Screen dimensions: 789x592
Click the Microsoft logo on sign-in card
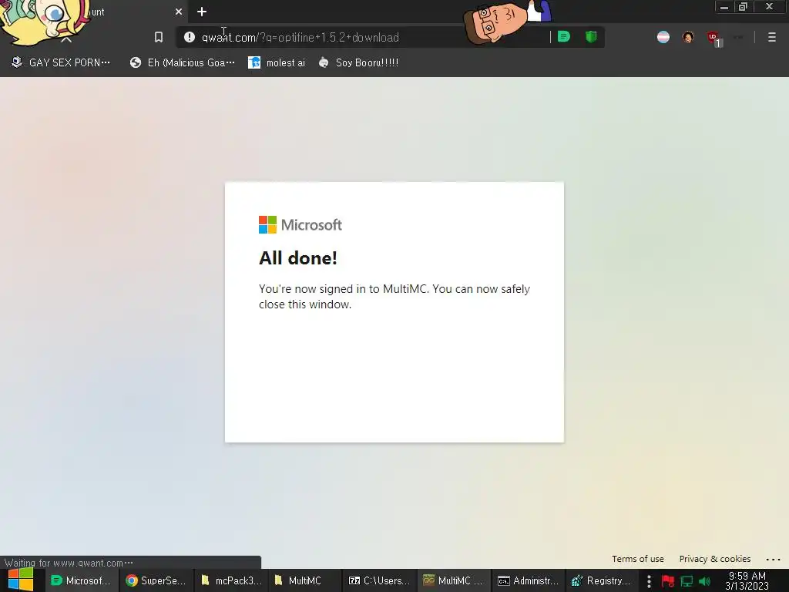300,224
